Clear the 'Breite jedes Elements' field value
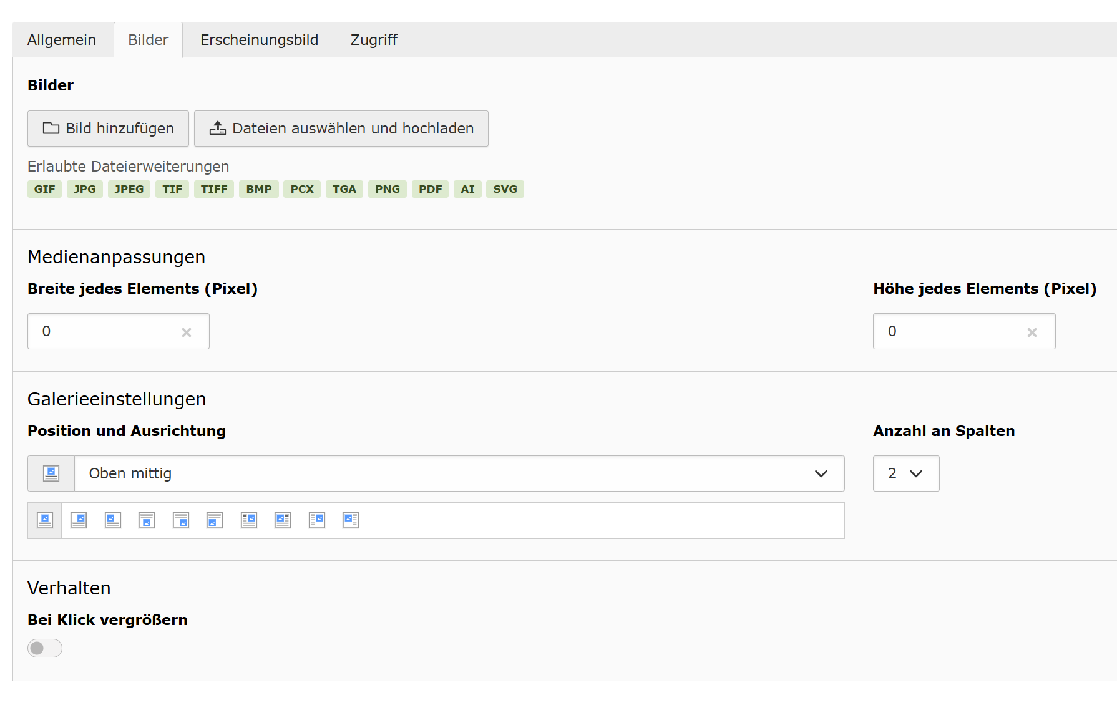Screen dimensions: 1117x723 click(187, 332)
